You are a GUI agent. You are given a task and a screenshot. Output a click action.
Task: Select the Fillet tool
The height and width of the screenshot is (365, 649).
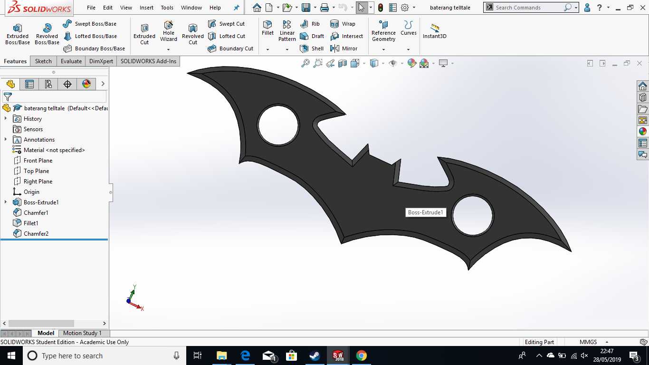click(x=268, y=29)
